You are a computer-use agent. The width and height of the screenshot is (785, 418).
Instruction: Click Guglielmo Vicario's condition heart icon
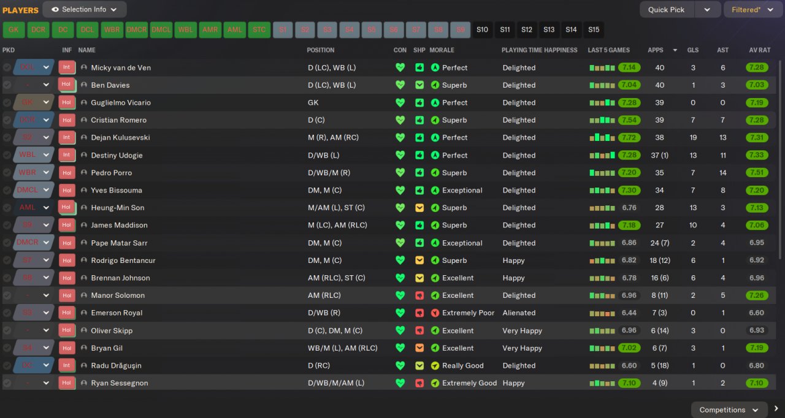pos(400,103)
